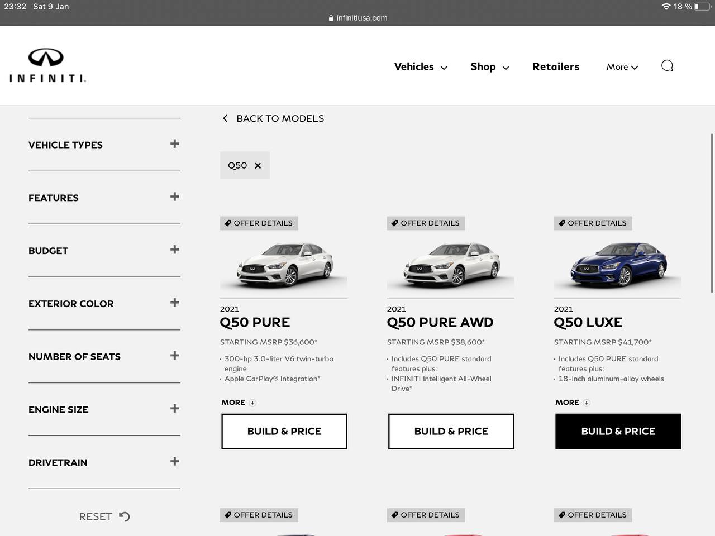Click the tag icon on Q50 LUXE offer details

pos(562,223)
